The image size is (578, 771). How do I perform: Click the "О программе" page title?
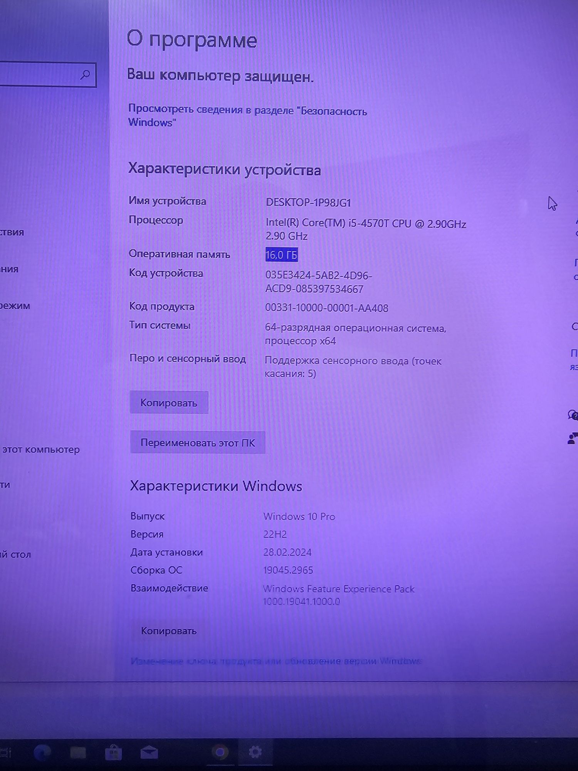192,39
